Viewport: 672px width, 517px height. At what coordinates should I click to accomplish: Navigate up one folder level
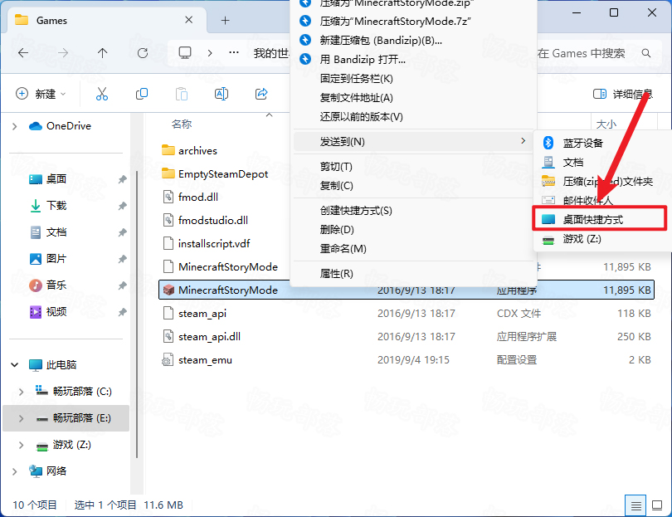click(102, 53)
